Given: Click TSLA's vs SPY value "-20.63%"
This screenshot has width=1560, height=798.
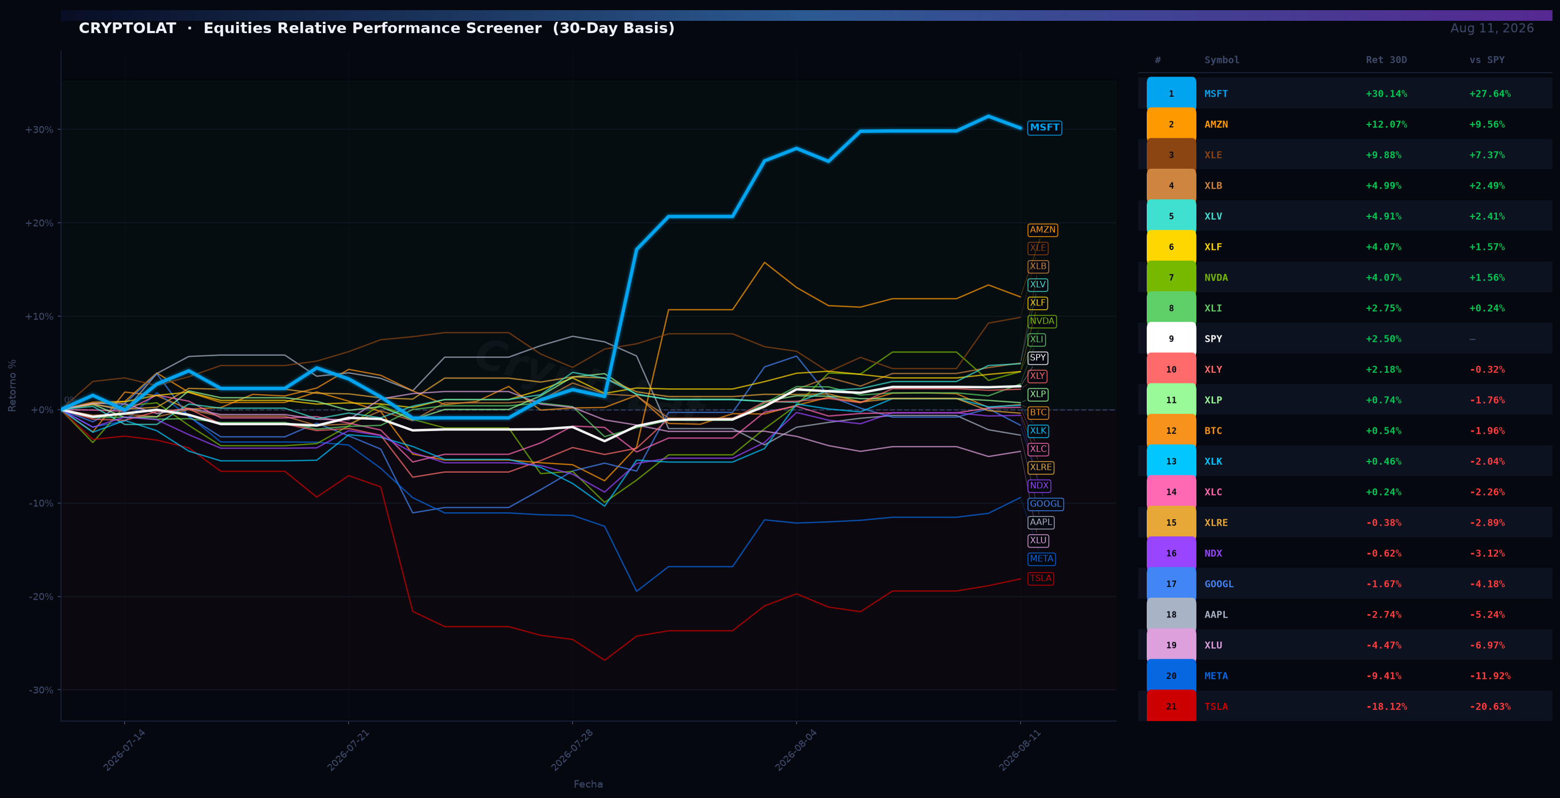Looking at the screenshot, I should pyautogui.click(x=1490, y=707).
